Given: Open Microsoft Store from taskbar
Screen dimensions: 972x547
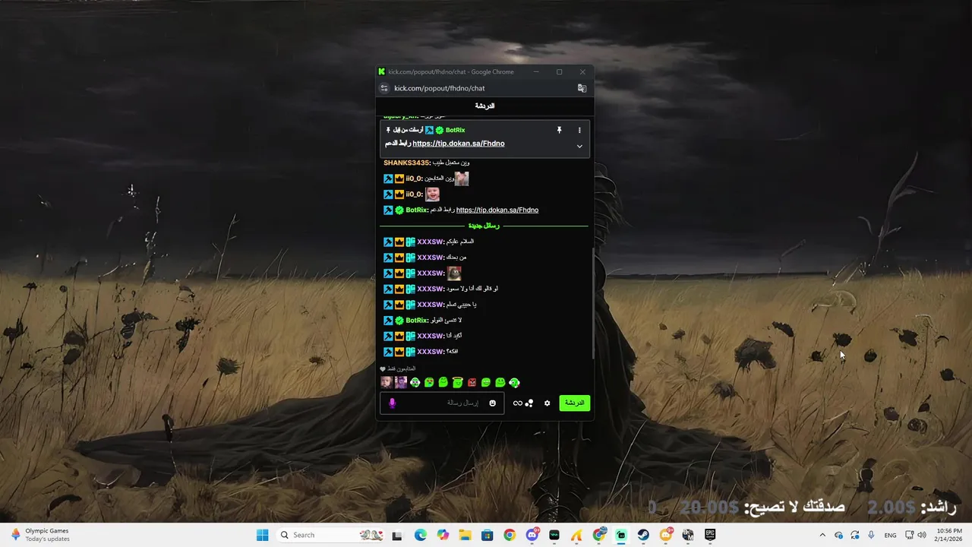Looking at the screenshot, I should click(488, 535).
